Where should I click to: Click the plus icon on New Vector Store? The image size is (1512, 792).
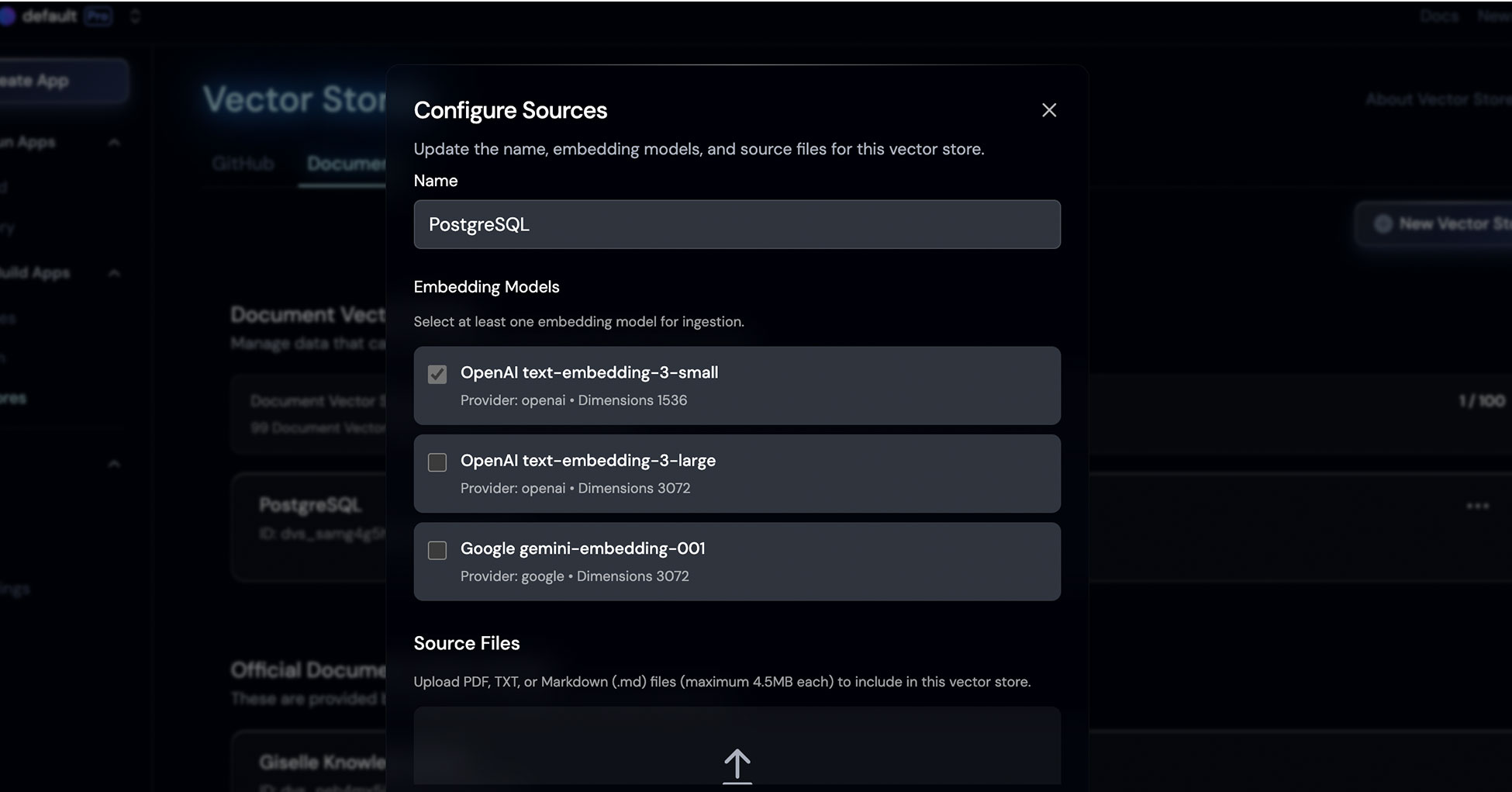[1383, 224]
